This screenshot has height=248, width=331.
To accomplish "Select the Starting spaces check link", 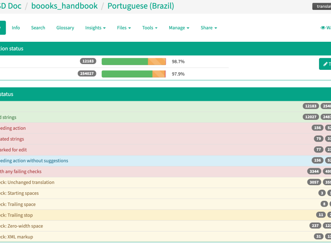I will pos(19,193).
